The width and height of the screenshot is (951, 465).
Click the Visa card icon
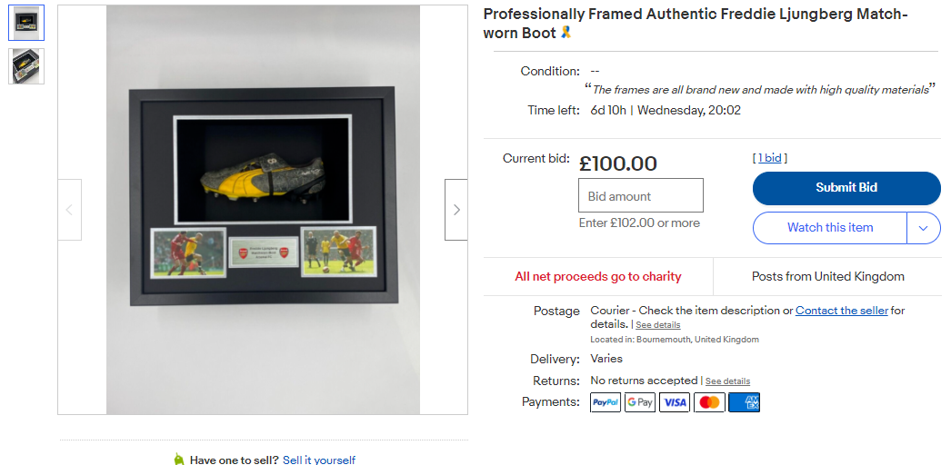click(675, 402)
